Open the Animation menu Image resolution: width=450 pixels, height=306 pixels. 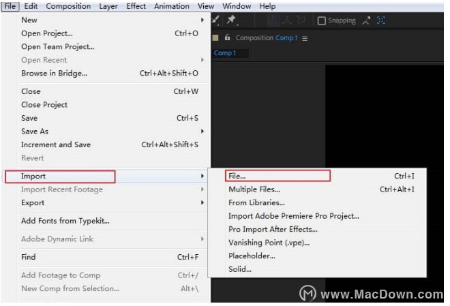click(172, 6)
